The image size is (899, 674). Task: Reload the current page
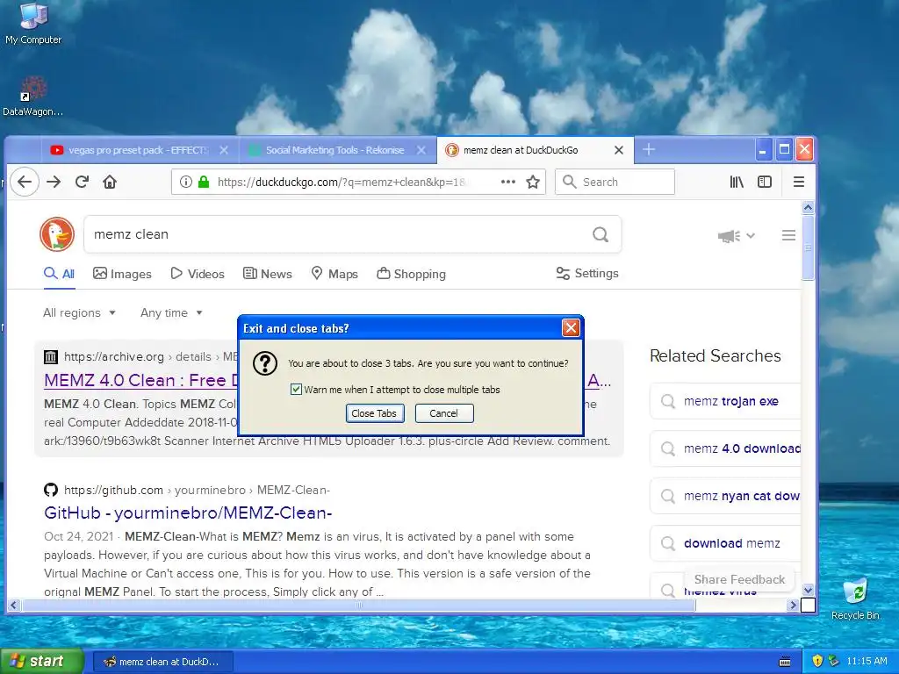[82, 183]
